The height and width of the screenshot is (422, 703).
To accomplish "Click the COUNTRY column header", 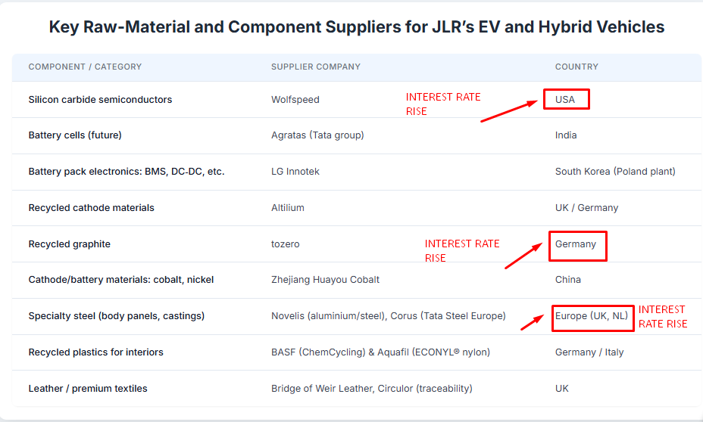I will [576, 67].
